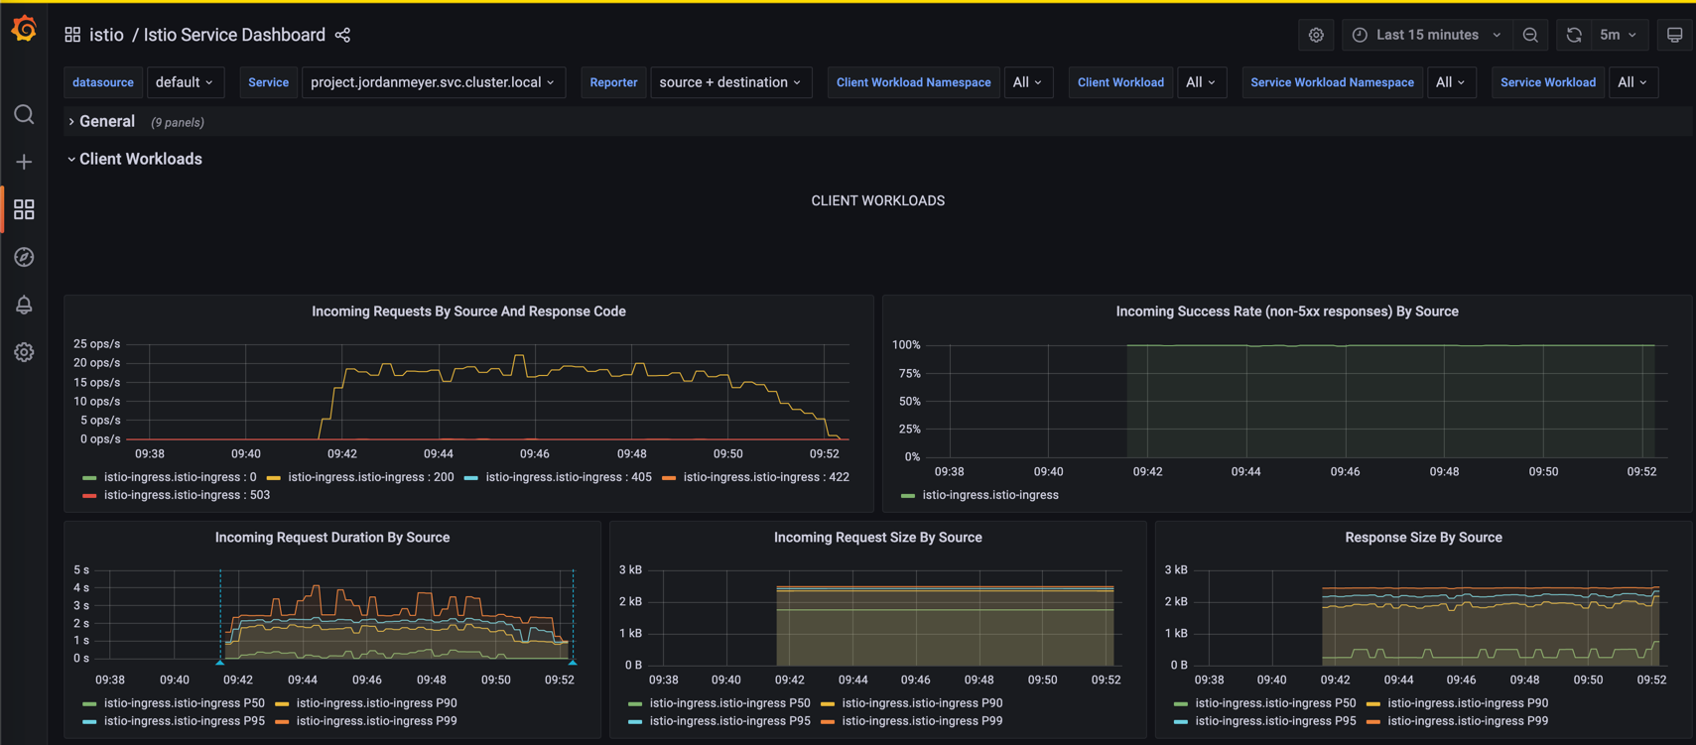Open Configuration gear in the sidebar
This screenshot has width=1696, height=745.
point(24,352)
